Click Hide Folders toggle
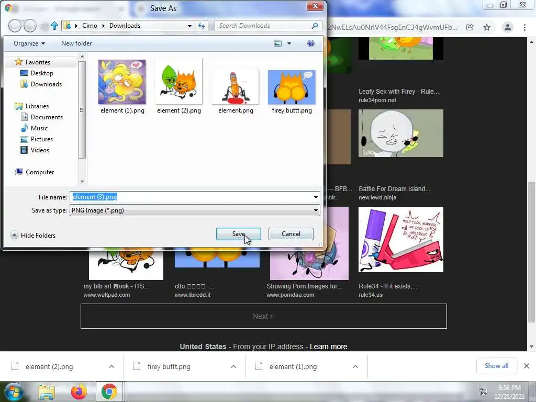This screenshot has height=402, width=536. (x=33, y=235)
